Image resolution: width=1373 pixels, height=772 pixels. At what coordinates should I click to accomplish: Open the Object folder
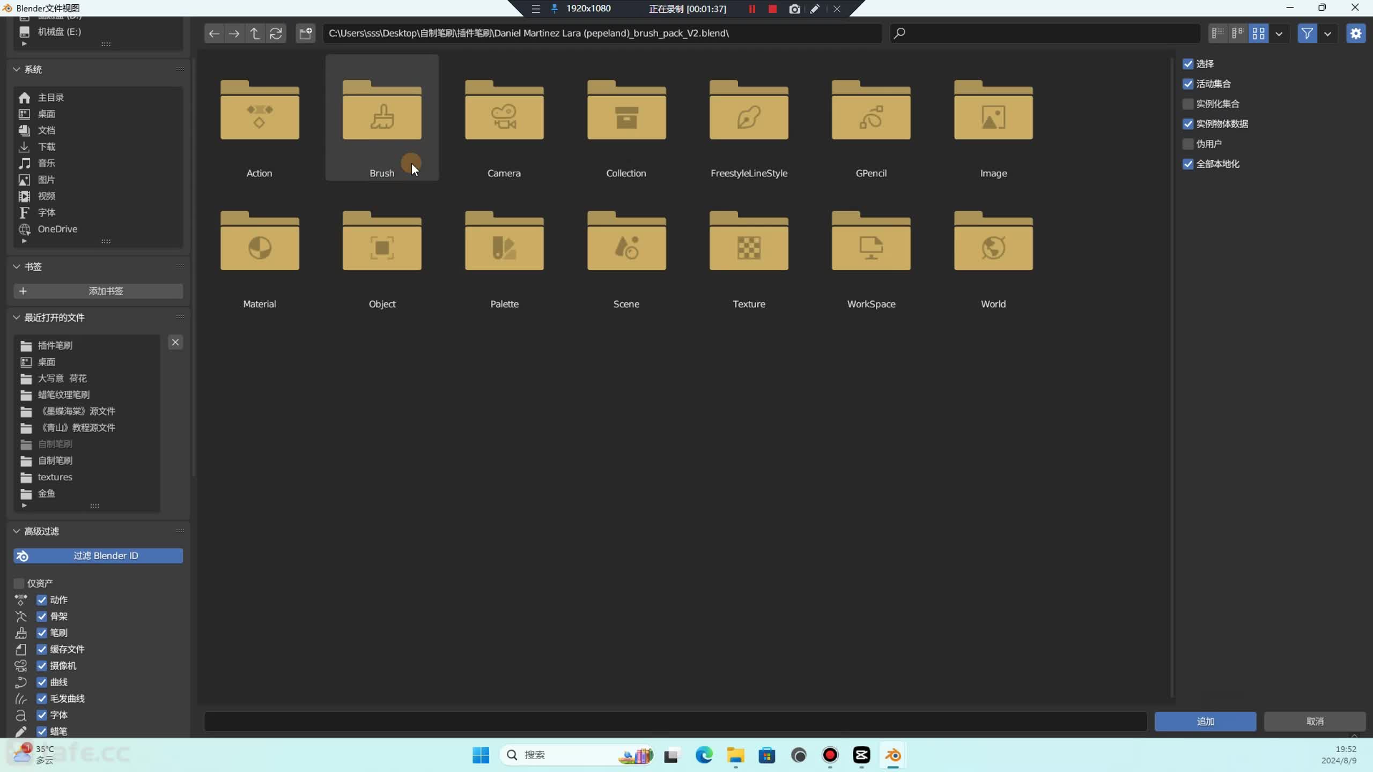pyautogui.click(x=382, y=249)
